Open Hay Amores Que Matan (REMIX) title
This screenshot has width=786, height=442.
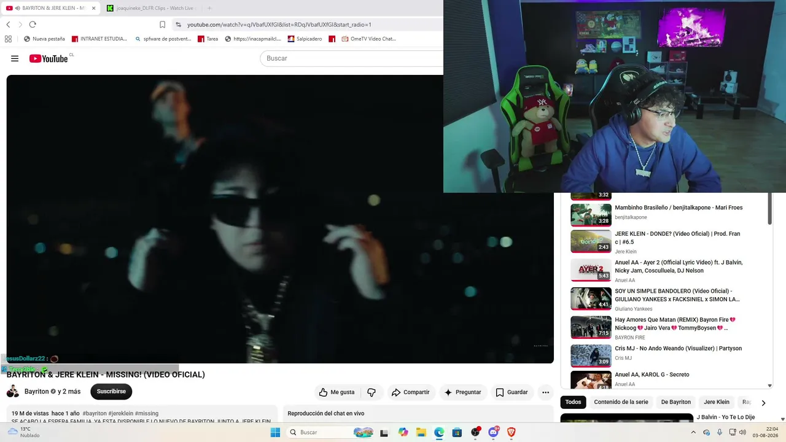(x=675, y=324)
